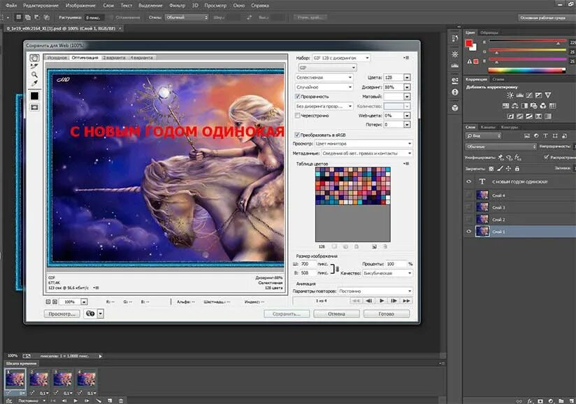Play animation in Save for Web dialog
Viewport: 576px width, 404px height.
tap(382, 301)
